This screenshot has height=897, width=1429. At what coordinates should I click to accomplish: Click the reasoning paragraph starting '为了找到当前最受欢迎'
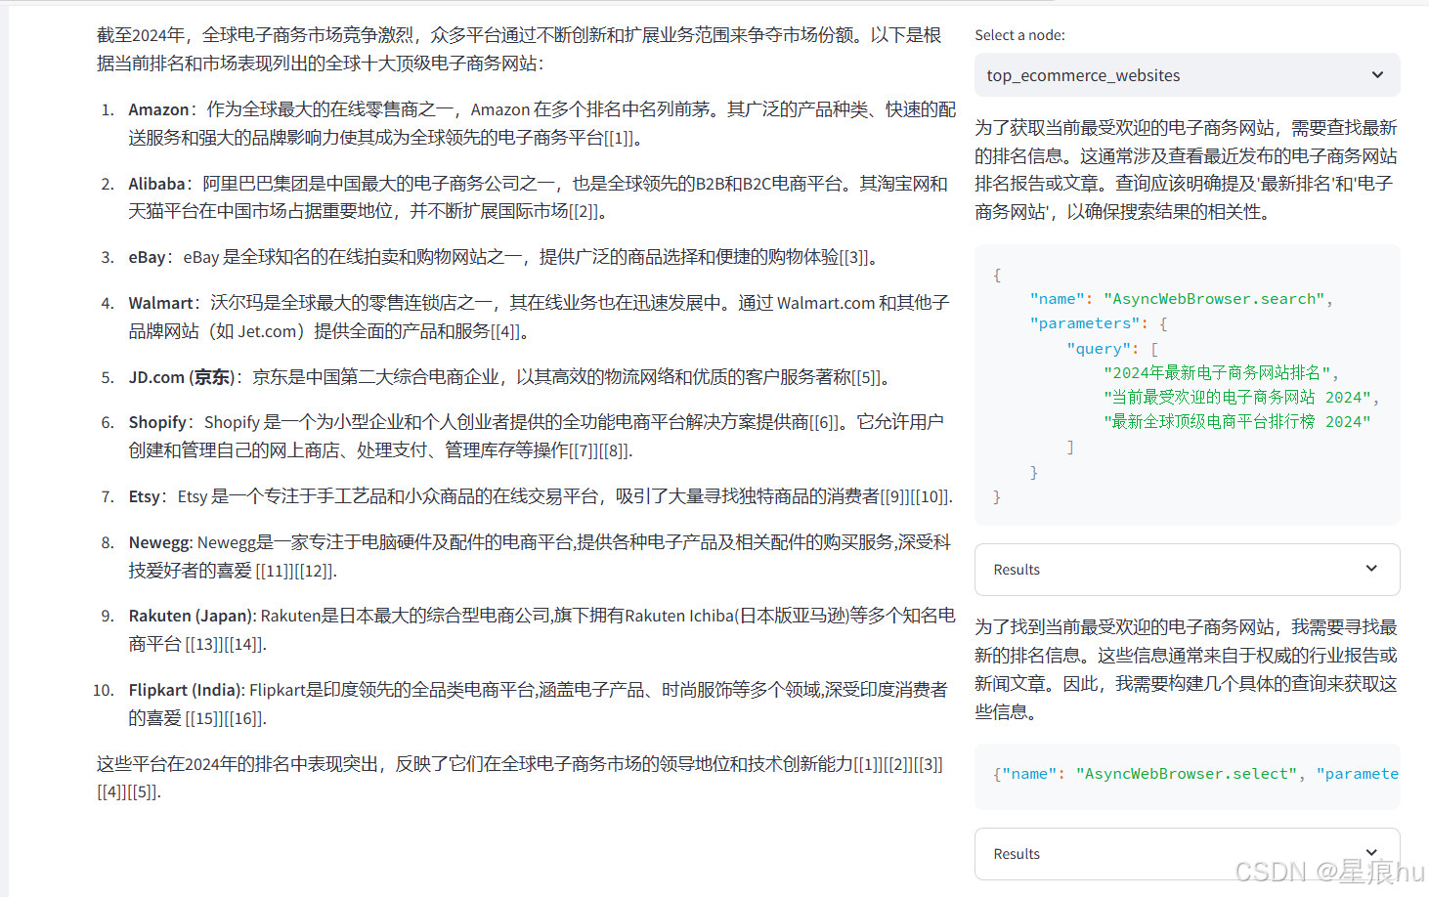[1186, 669]
